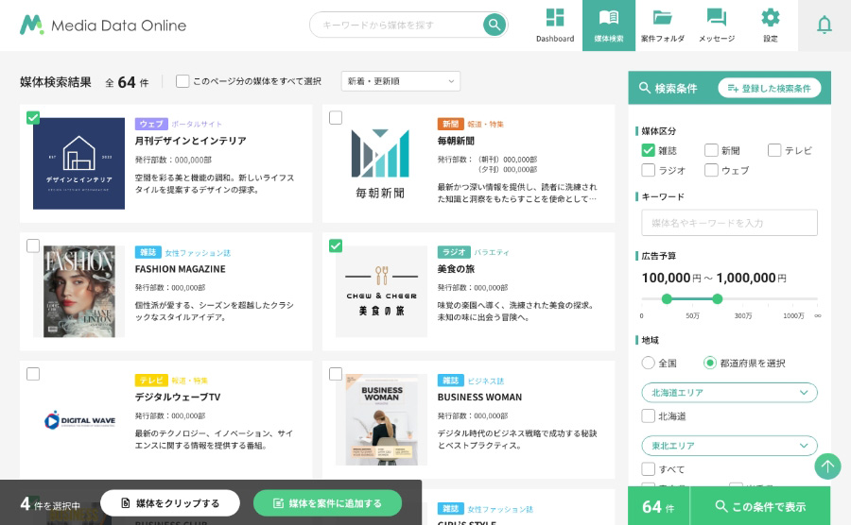Viewport: 851px width, 525px height.
Task: Click the magnifier search icon in search bar
Action: (494, 25)
